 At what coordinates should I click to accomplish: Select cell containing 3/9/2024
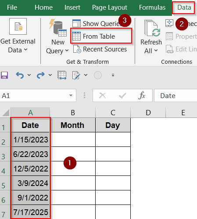click(30, 183)
